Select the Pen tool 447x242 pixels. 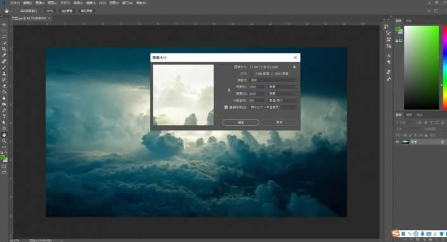click(x=4, y=111)
